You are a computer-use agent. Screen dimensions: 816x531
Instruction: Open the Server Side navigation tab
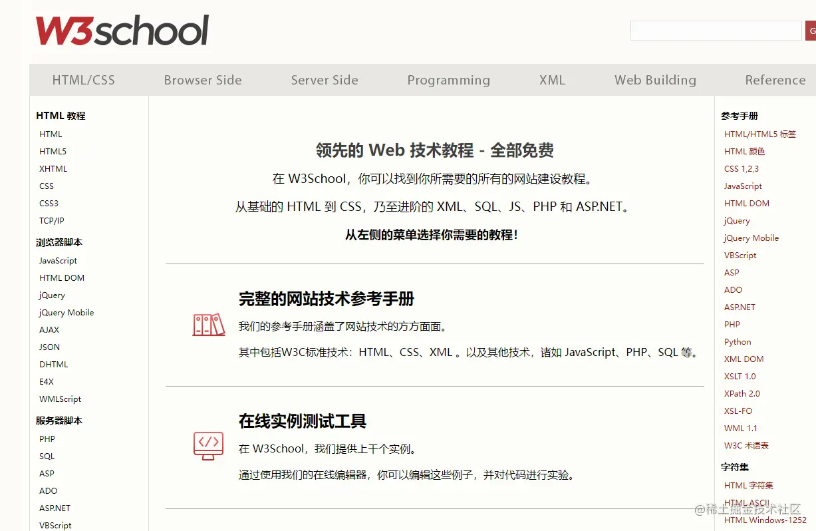click(325, 80)
